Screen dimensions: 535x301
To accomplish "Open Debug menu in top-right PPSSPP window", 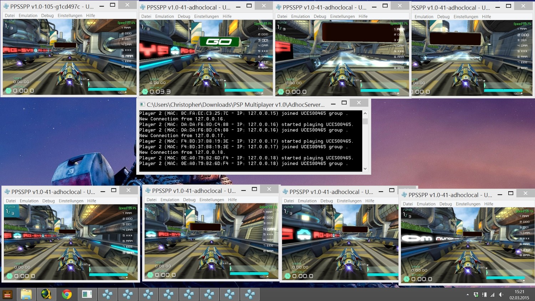I will click(x=443, y=17).
